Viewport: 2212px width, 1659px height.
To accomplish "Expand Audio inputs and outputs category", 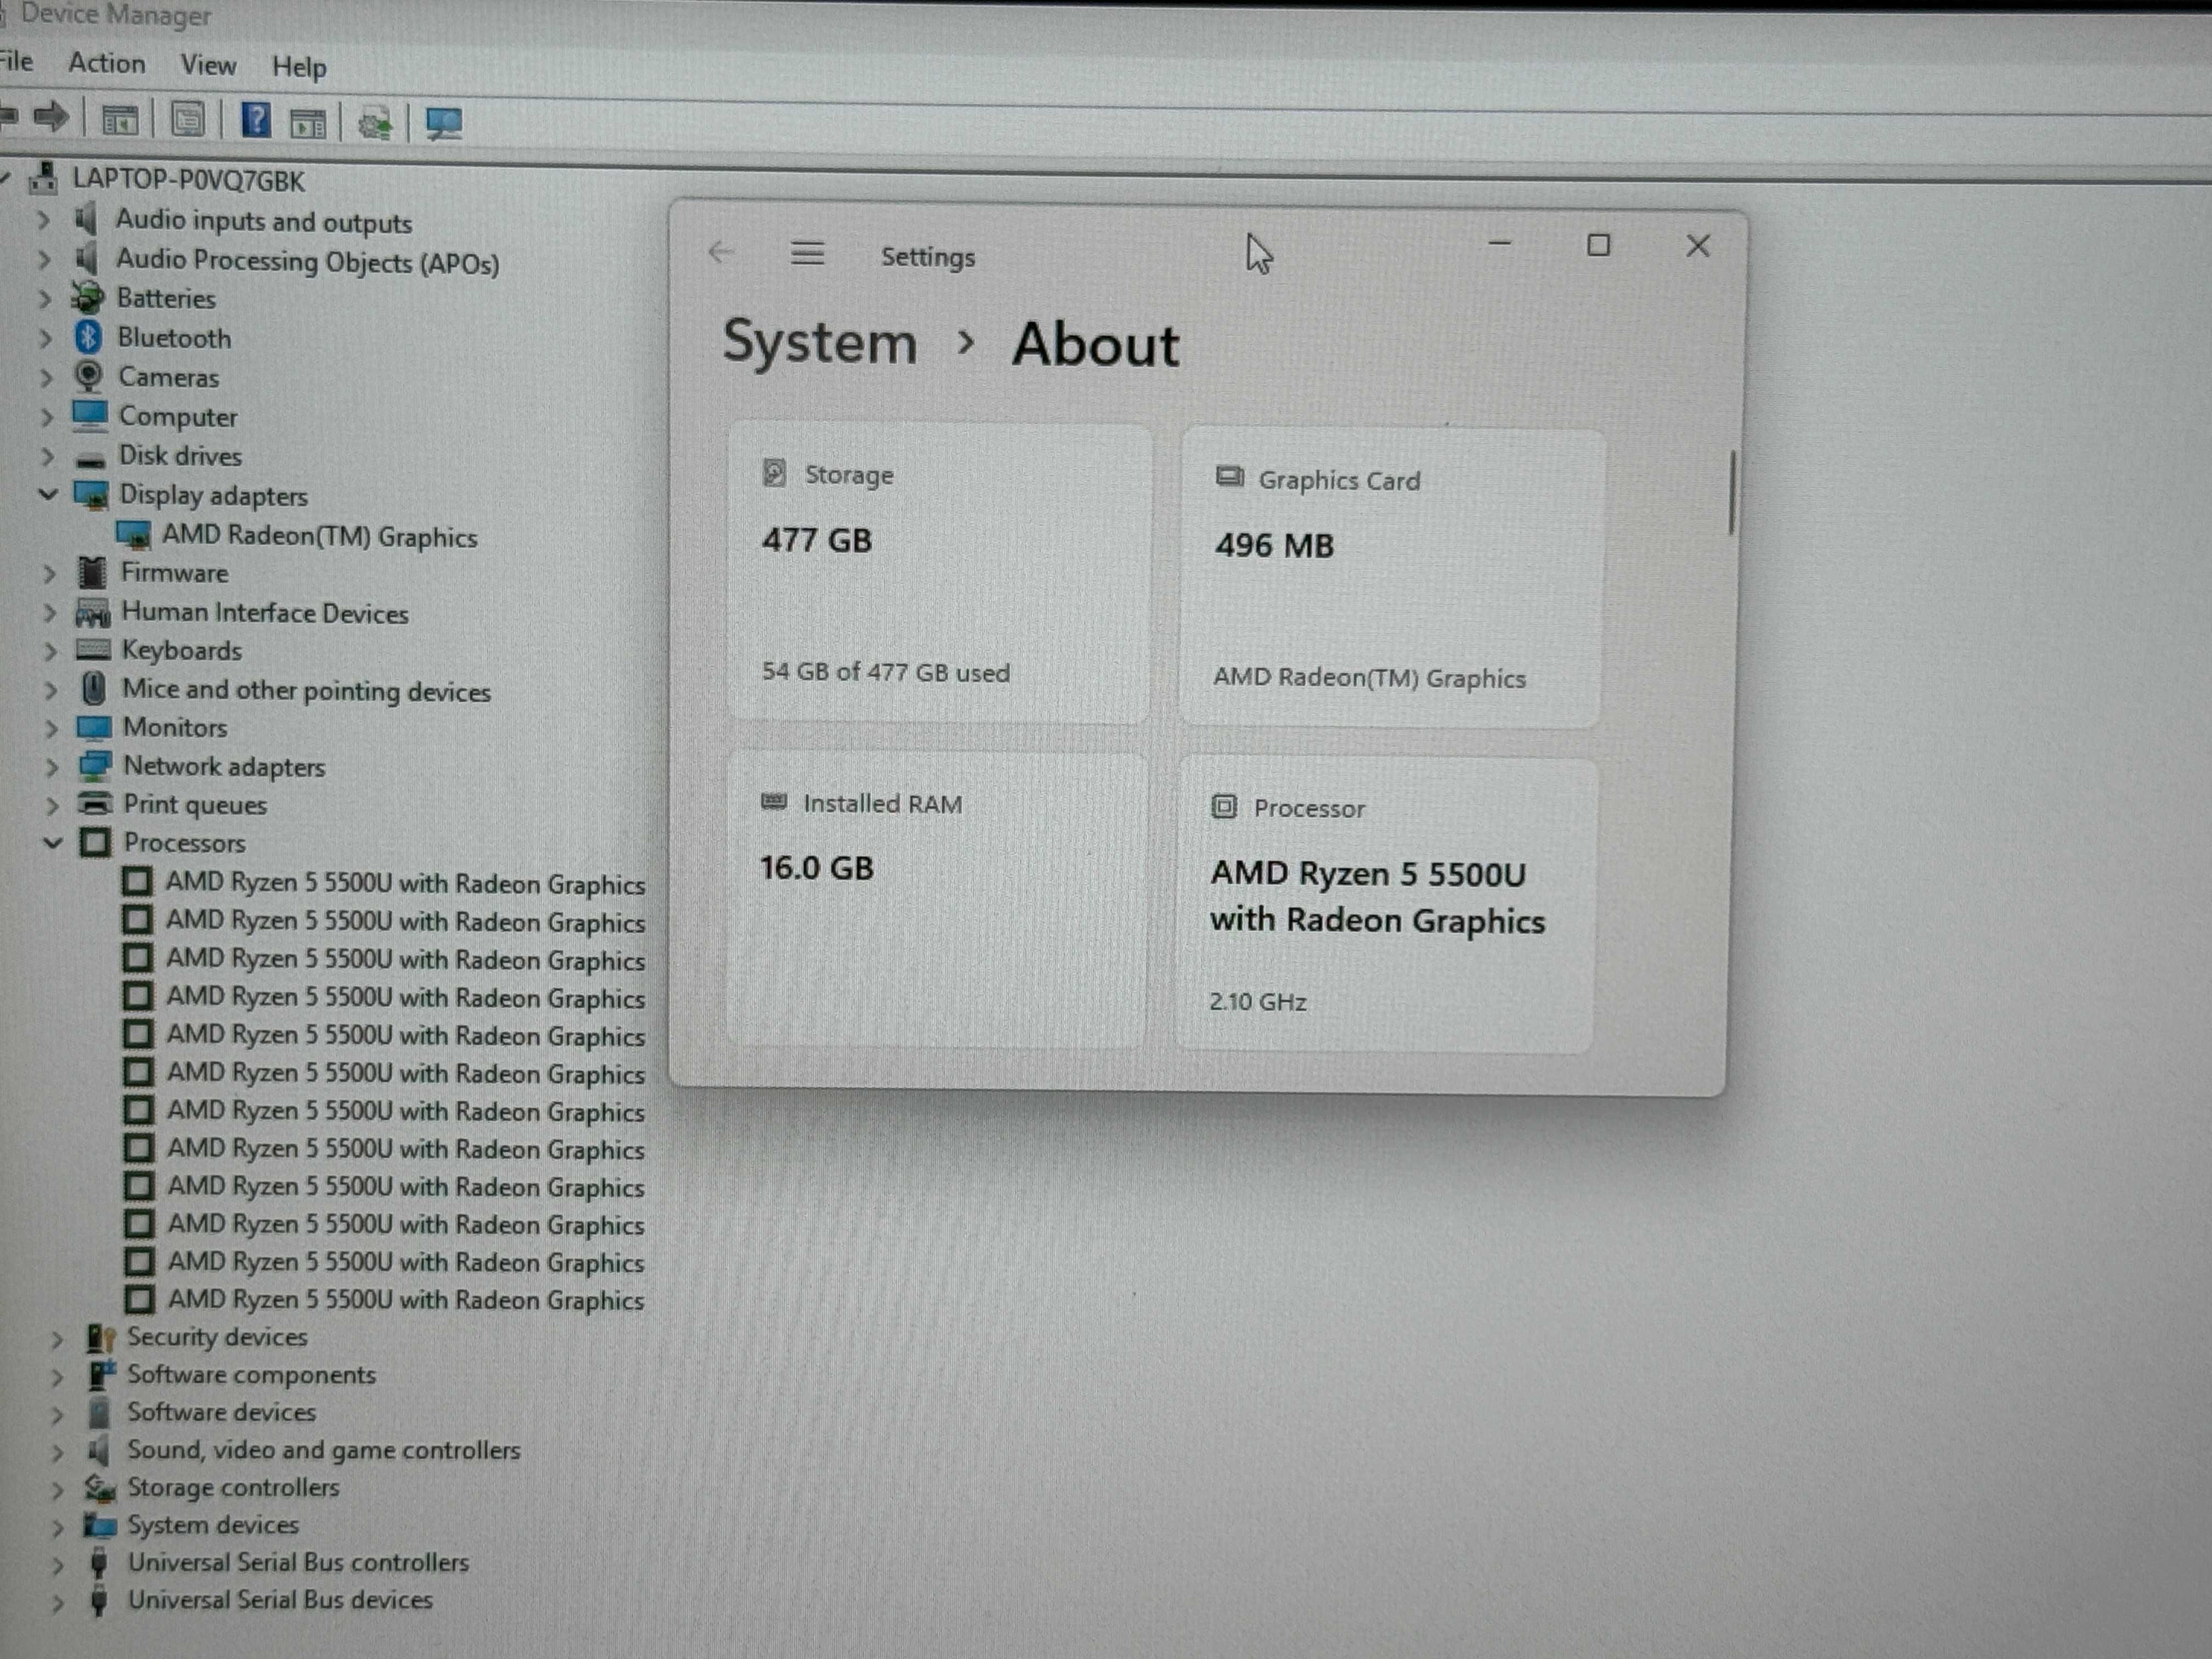I will pyautogui.click(x=43, y=219).
